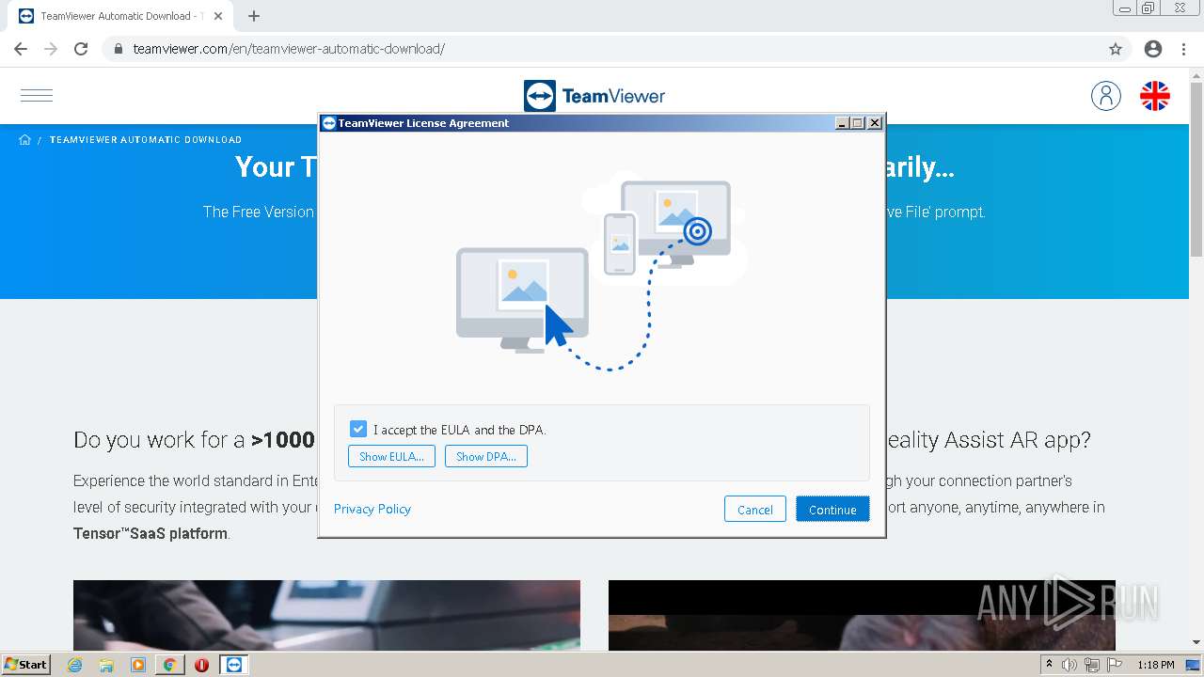This screenshot has height=677, width=1204.
Task: Open media player from taskbar
Action: coord(138,665)
